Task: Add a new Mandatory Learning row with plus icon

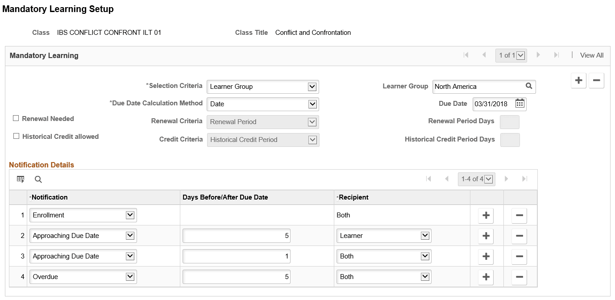Action: pyautogui.click(x=578, y=80)
